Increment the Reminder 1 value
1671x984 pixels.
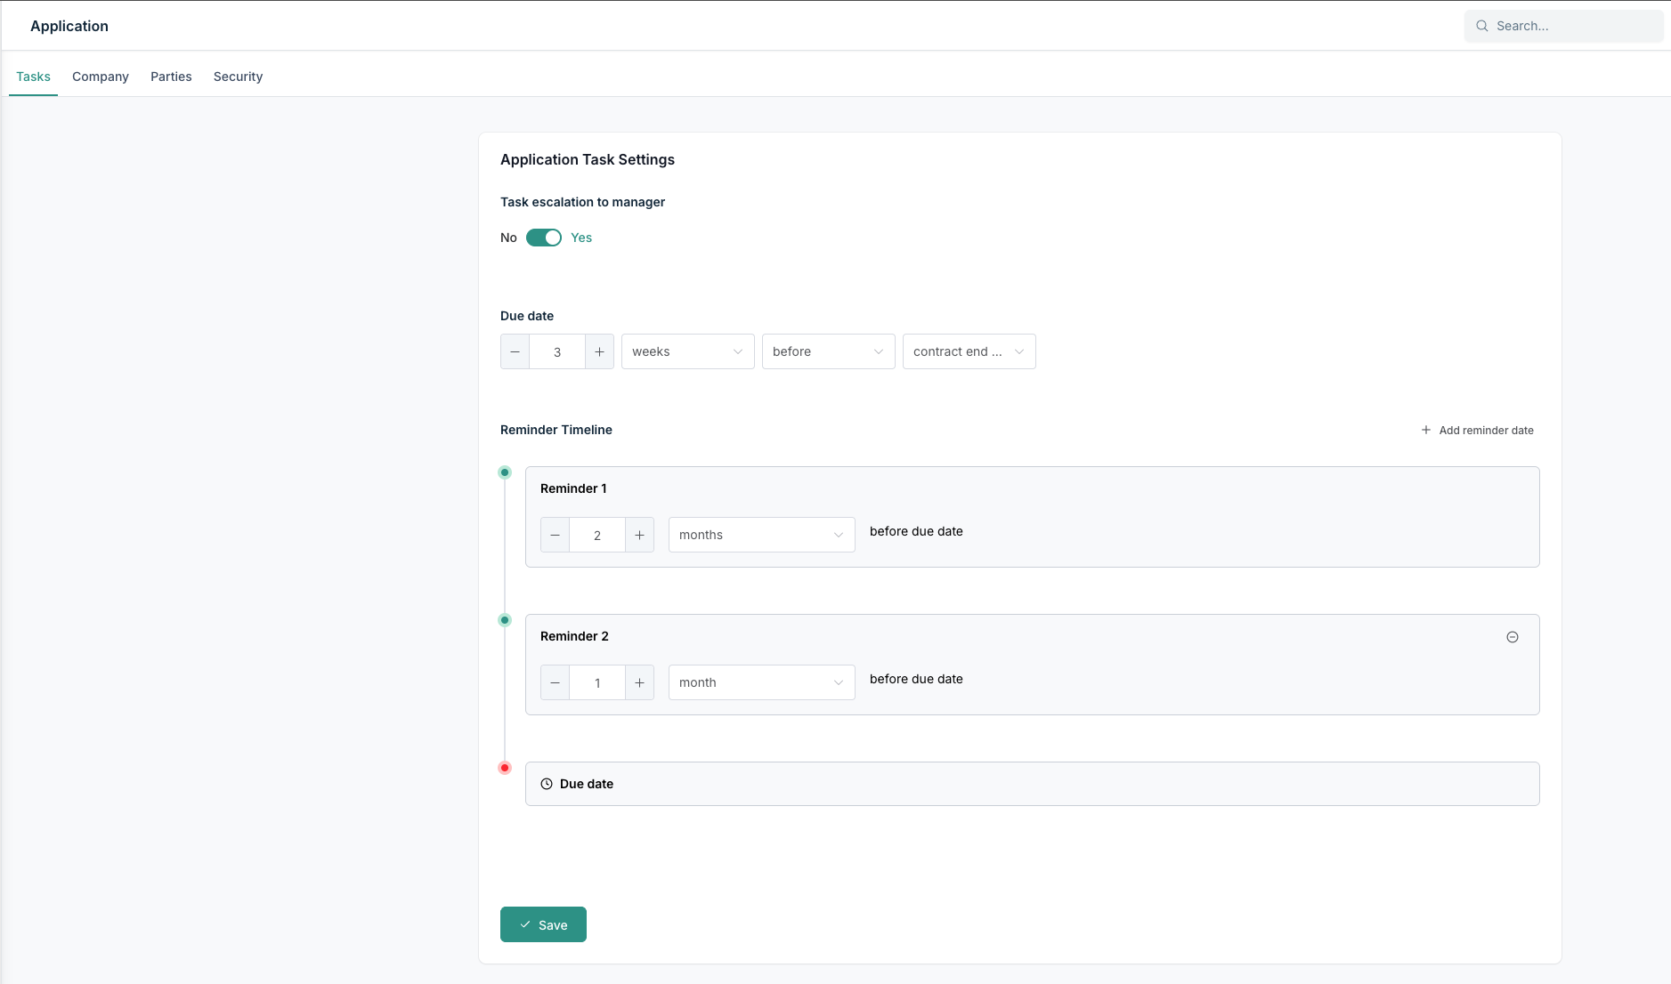(639, 535)
